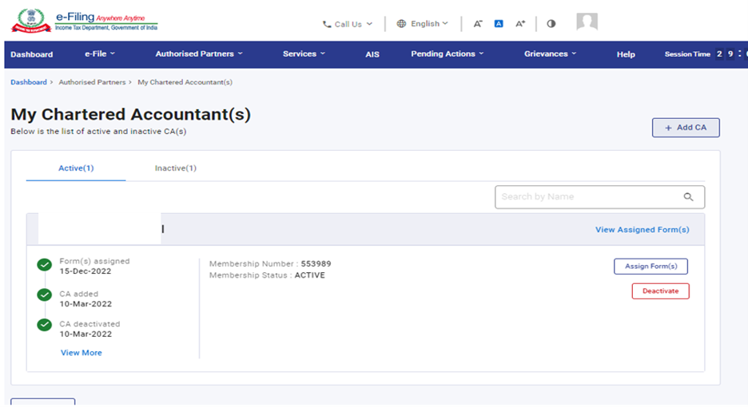
Task: Click the Assign Form(s) button
Action: pyautogui.click(x=651, y=267)
